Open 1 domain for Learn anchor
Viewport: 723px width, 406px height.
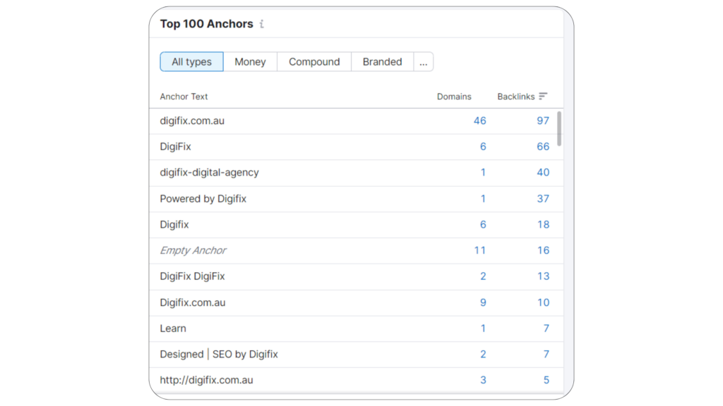[x=483, y=328]
